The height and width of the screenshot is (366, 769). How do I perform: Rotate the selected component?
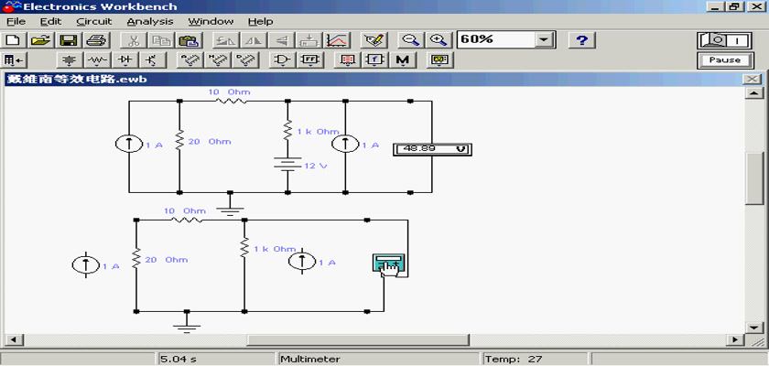click(x=227, y=40)
